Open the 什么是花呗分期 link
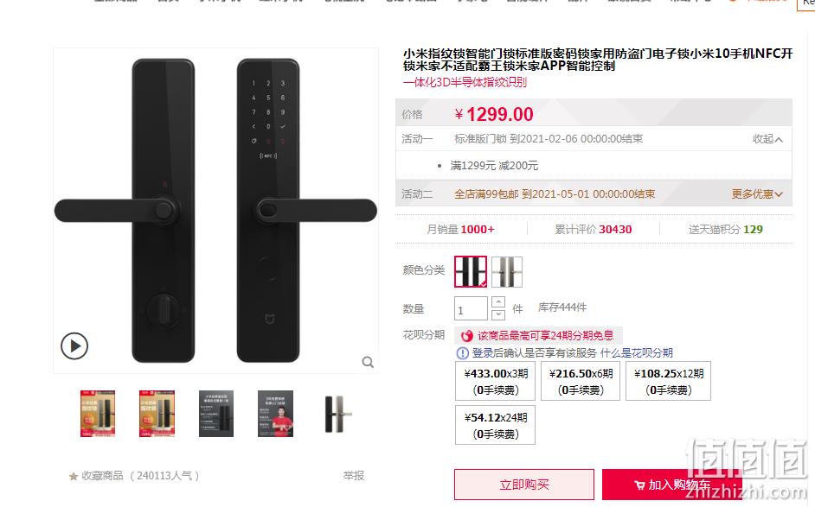The height and width of the screenshot is (507, 815). coord(636,353)
